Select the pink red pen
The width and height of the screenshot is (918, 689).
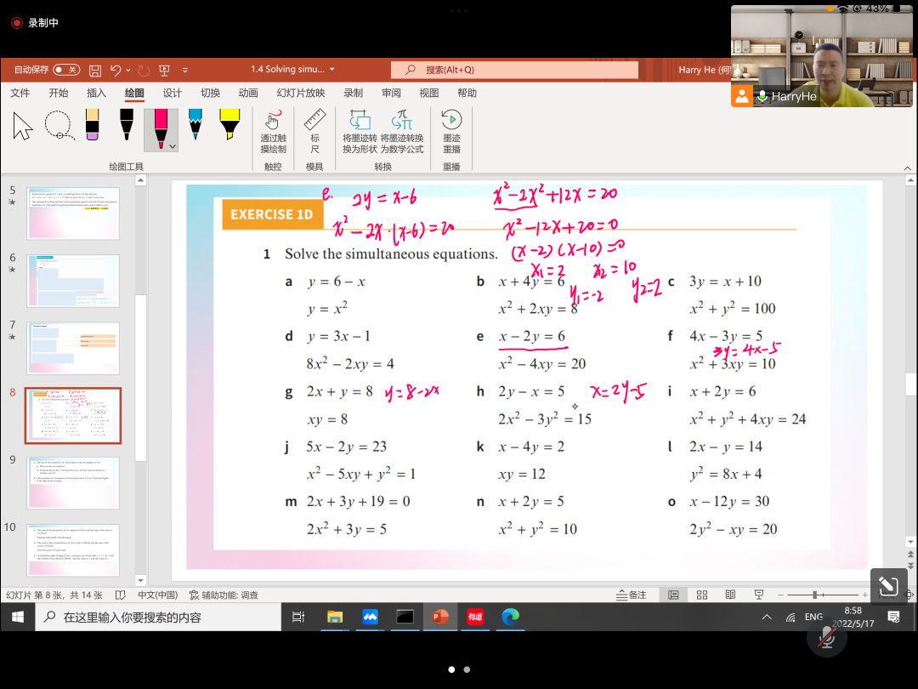click(x=161, y=129)
